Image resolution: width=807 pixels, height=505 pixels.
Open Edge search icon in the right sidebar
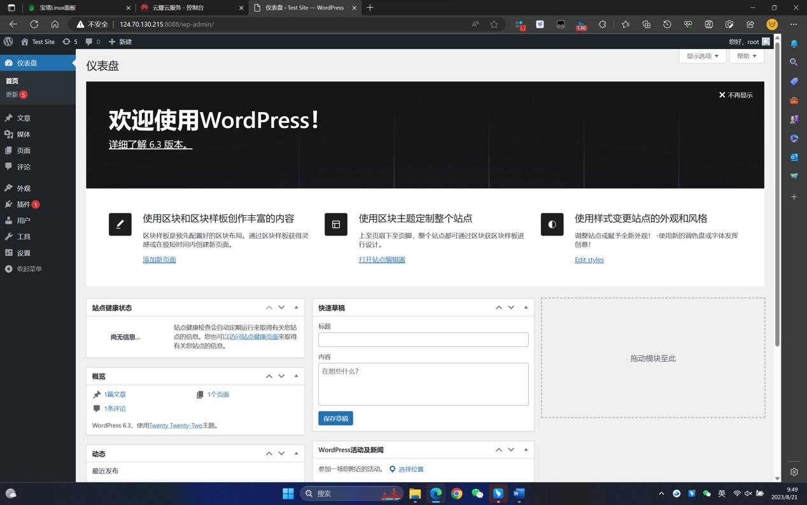[794, 62]
